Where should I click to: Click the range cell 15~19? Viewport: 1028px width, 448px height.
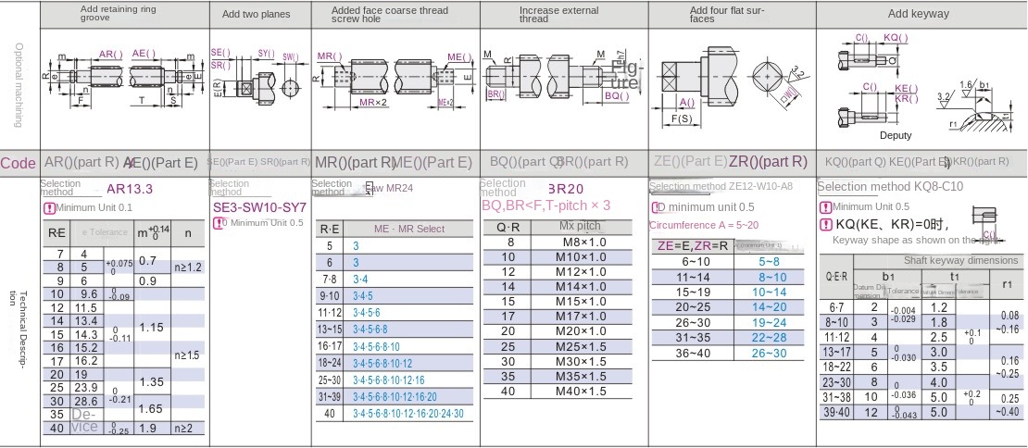693,292
